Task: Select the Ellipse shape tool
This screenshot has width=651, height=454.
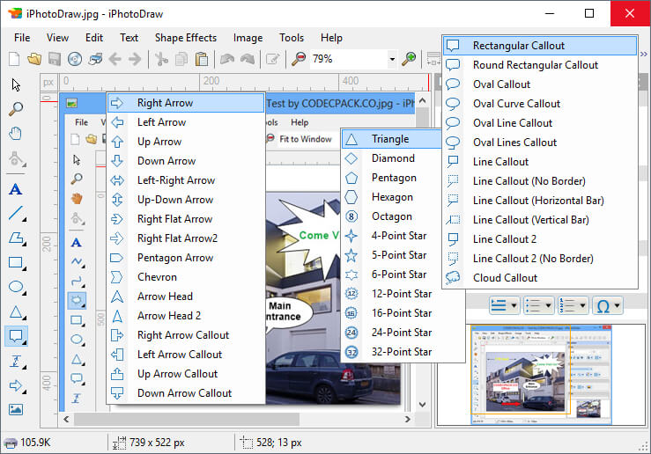Action: [16, 287]
